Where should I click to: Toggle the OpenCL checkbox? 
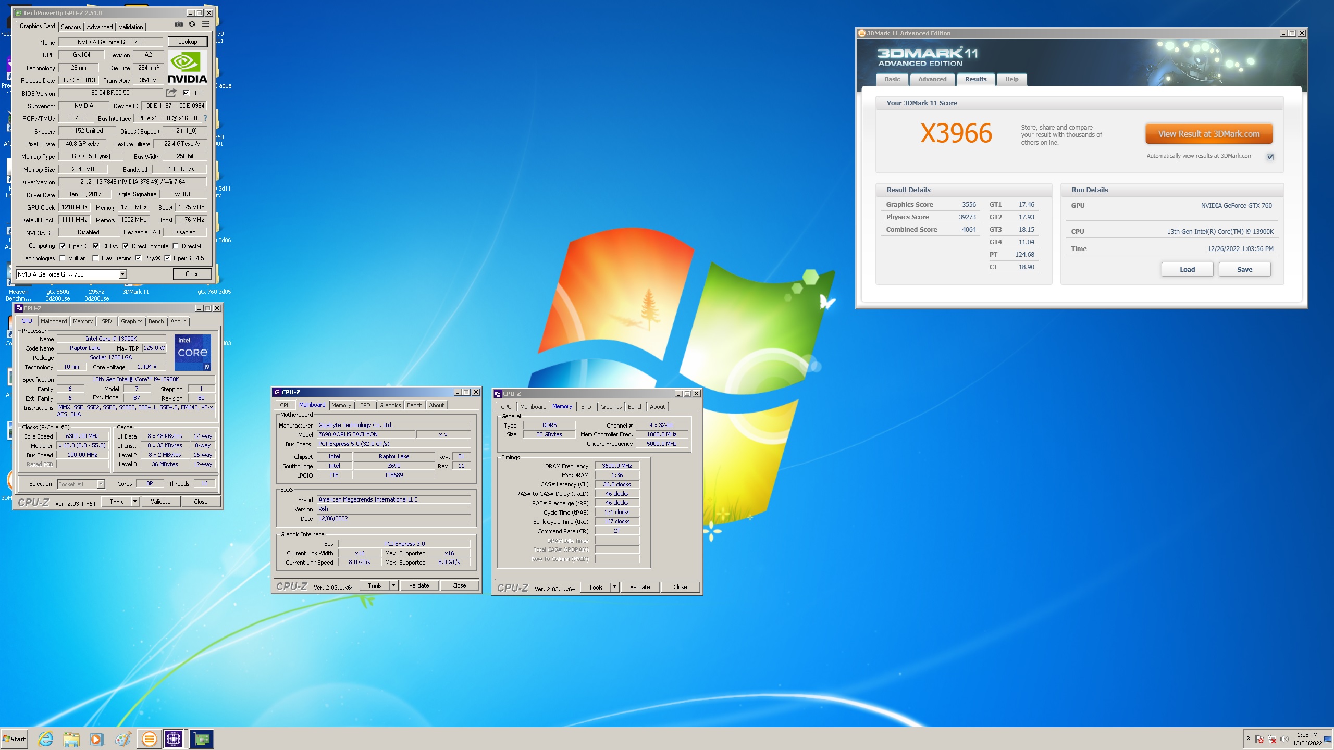tap(63, 246)
